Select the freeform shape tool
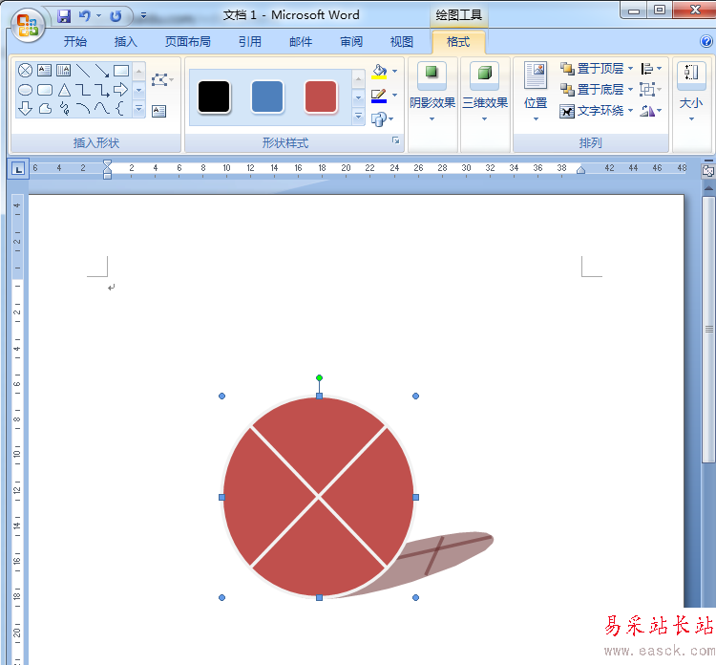 [x=45, y=108]
